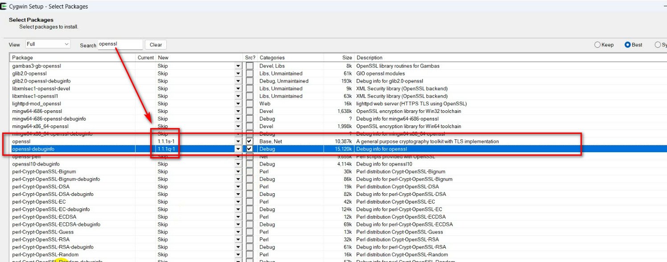667x262 pixels.
Task: Click the 'Devel, Libs' category cell
Action: click(x=272, y=66)
